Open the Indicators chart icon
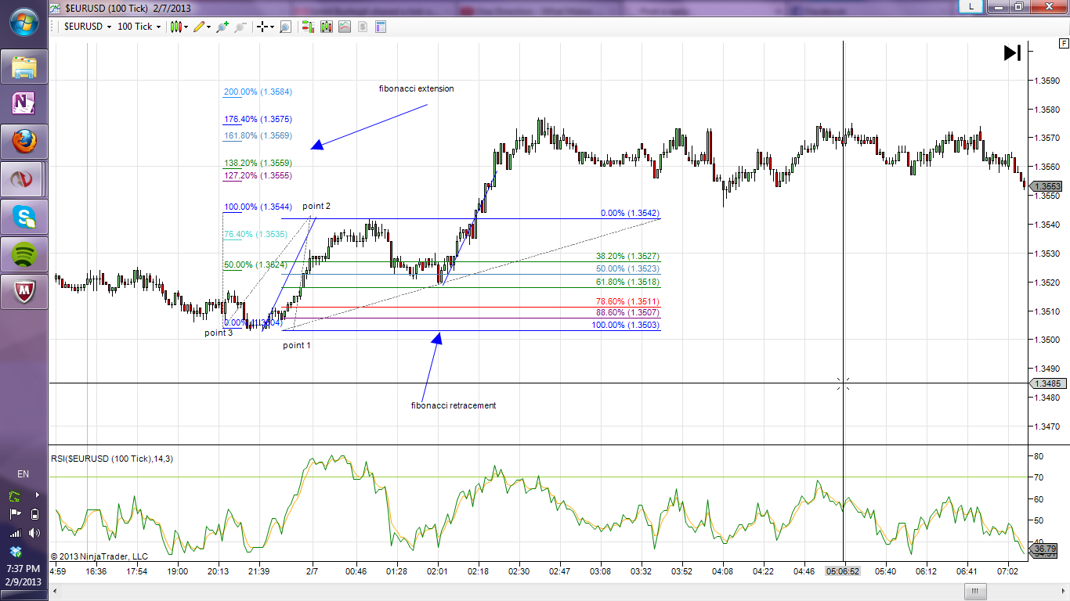 pos(345,27)
